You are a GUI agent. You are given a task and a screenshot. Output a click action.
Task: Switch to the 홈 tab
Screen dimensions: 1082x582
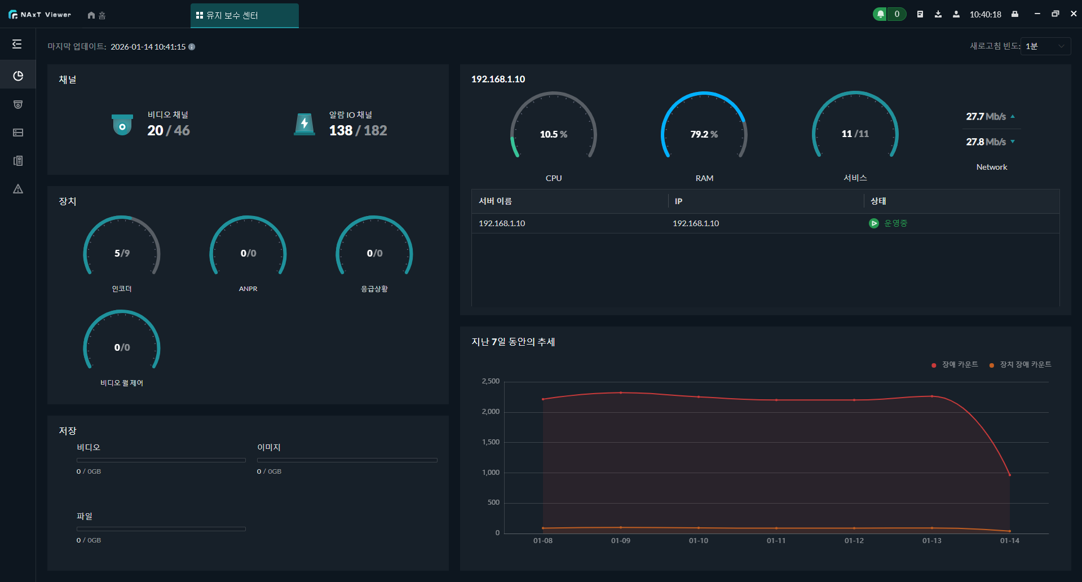(97, 15)
